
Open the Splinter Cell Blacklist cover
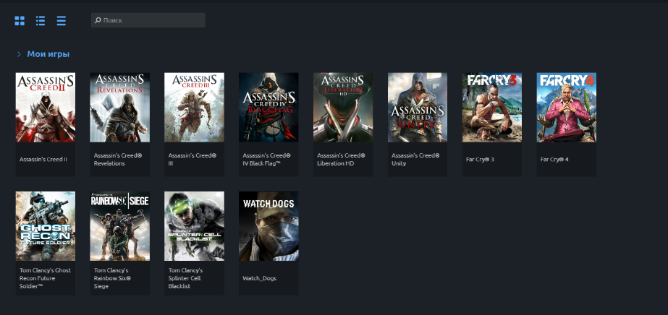(194, 226)
